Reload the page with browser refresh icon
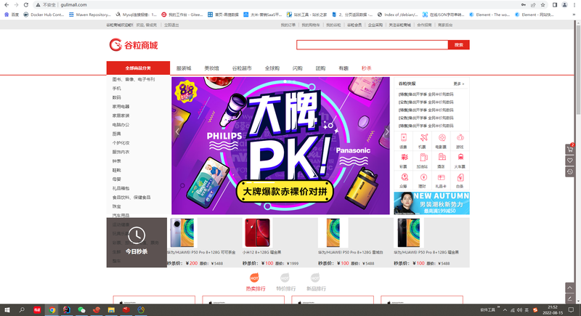Screen dimensions: 581x316 25,5
